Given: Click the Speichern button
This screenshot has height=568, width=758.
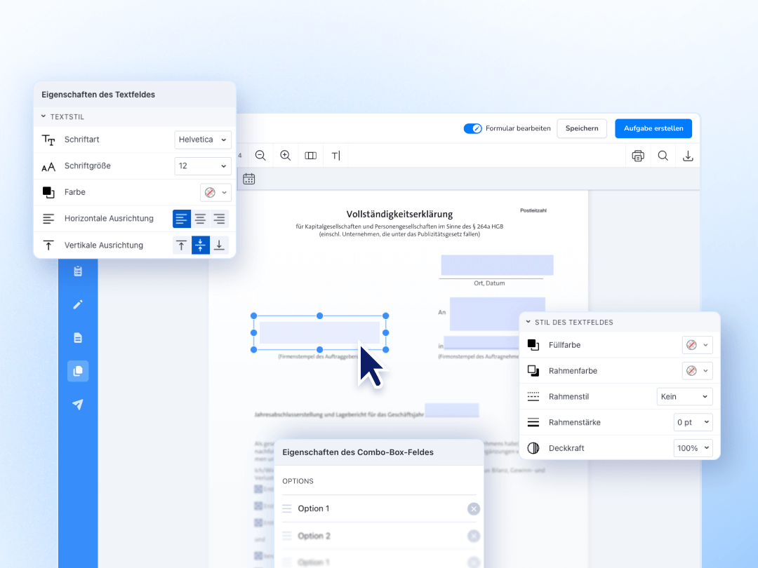Looking at the screenshot, I should (x=582, y=128).
